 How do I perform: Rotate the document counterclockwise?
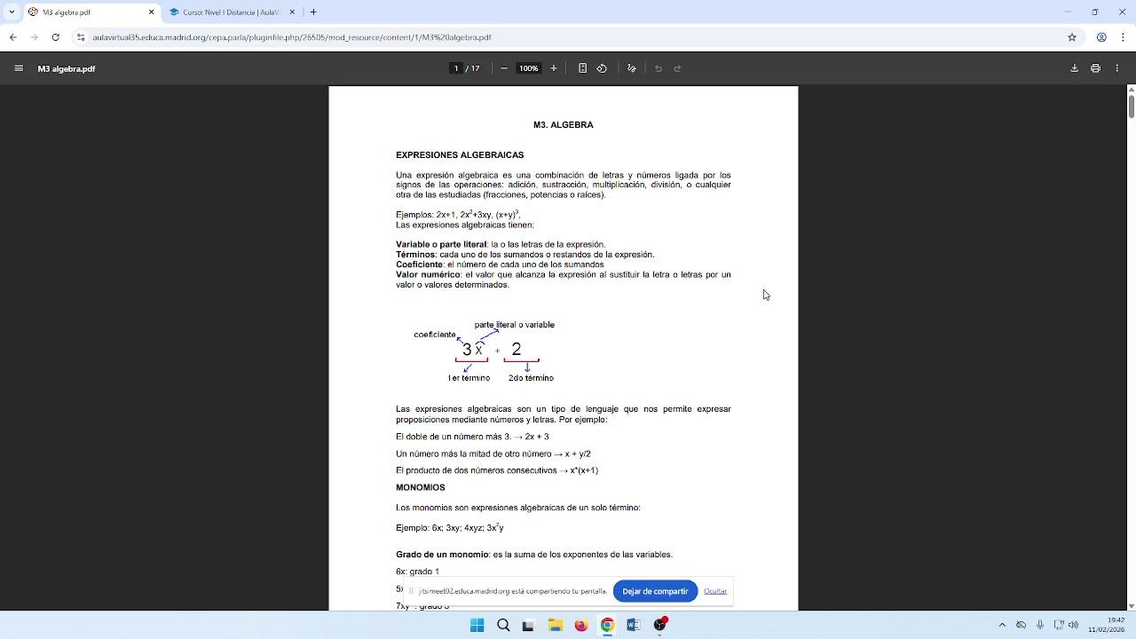click(x=602, y=68)
